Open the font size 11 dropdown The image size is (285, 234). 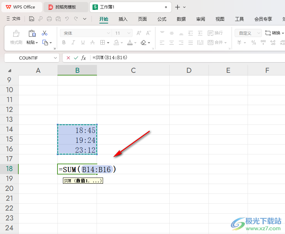(x=129, y=33)
